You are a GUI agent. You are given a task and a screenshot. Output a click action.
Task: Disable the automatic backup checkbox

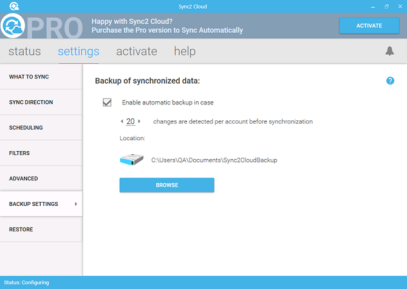coord(107,102)
